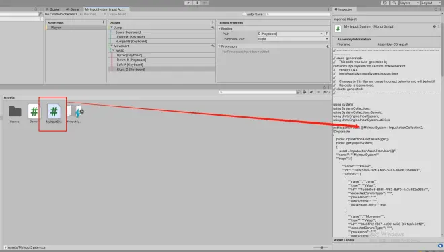Click the Assets/MyInputSystem.cs path in the footer
The height and width of the screenshot is (252, 444).
(27, 247)
